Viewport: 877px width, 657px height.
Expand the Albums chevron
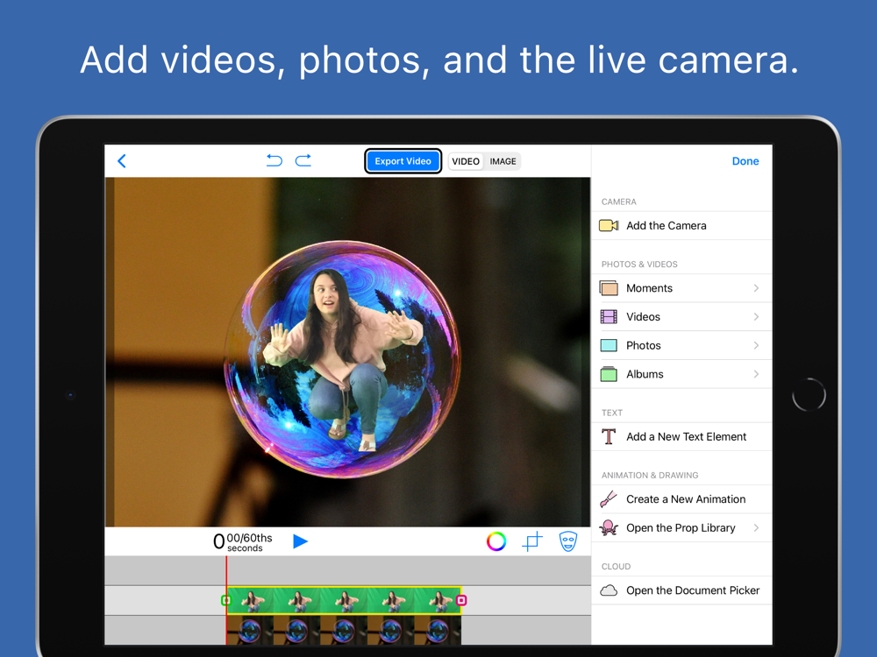tap(756, 374)
